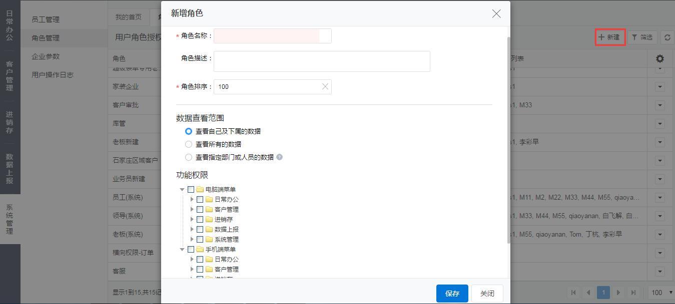This screenshot has width=675, height=304.
Task: Open the page size dropdown showing 100
Action: point(660,293)
